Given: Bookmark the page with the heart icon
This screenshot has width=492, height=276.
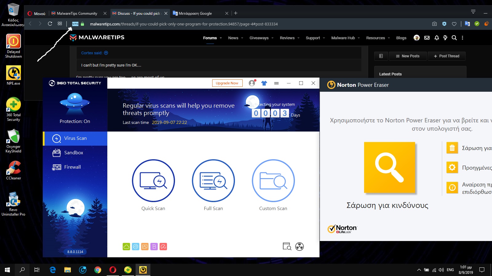Looking at the screenshot, I should tap(454, 24).
